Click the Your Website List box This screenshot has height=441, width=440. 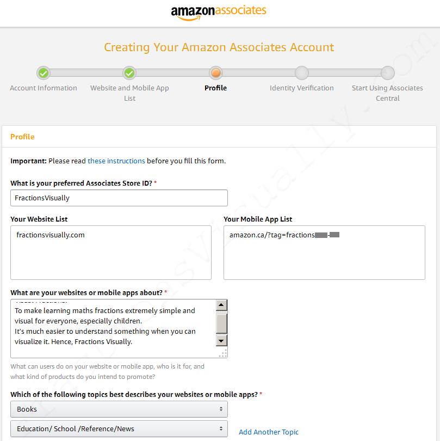tap(111, 253)
